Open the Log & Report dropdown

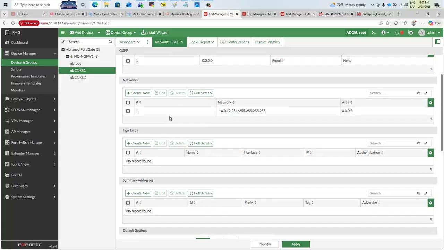pyautogui.click(x=201, y=42)
